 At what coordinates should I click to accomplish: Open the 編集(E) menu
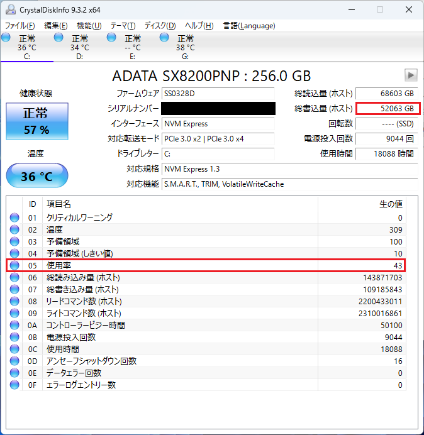(56, 26)
